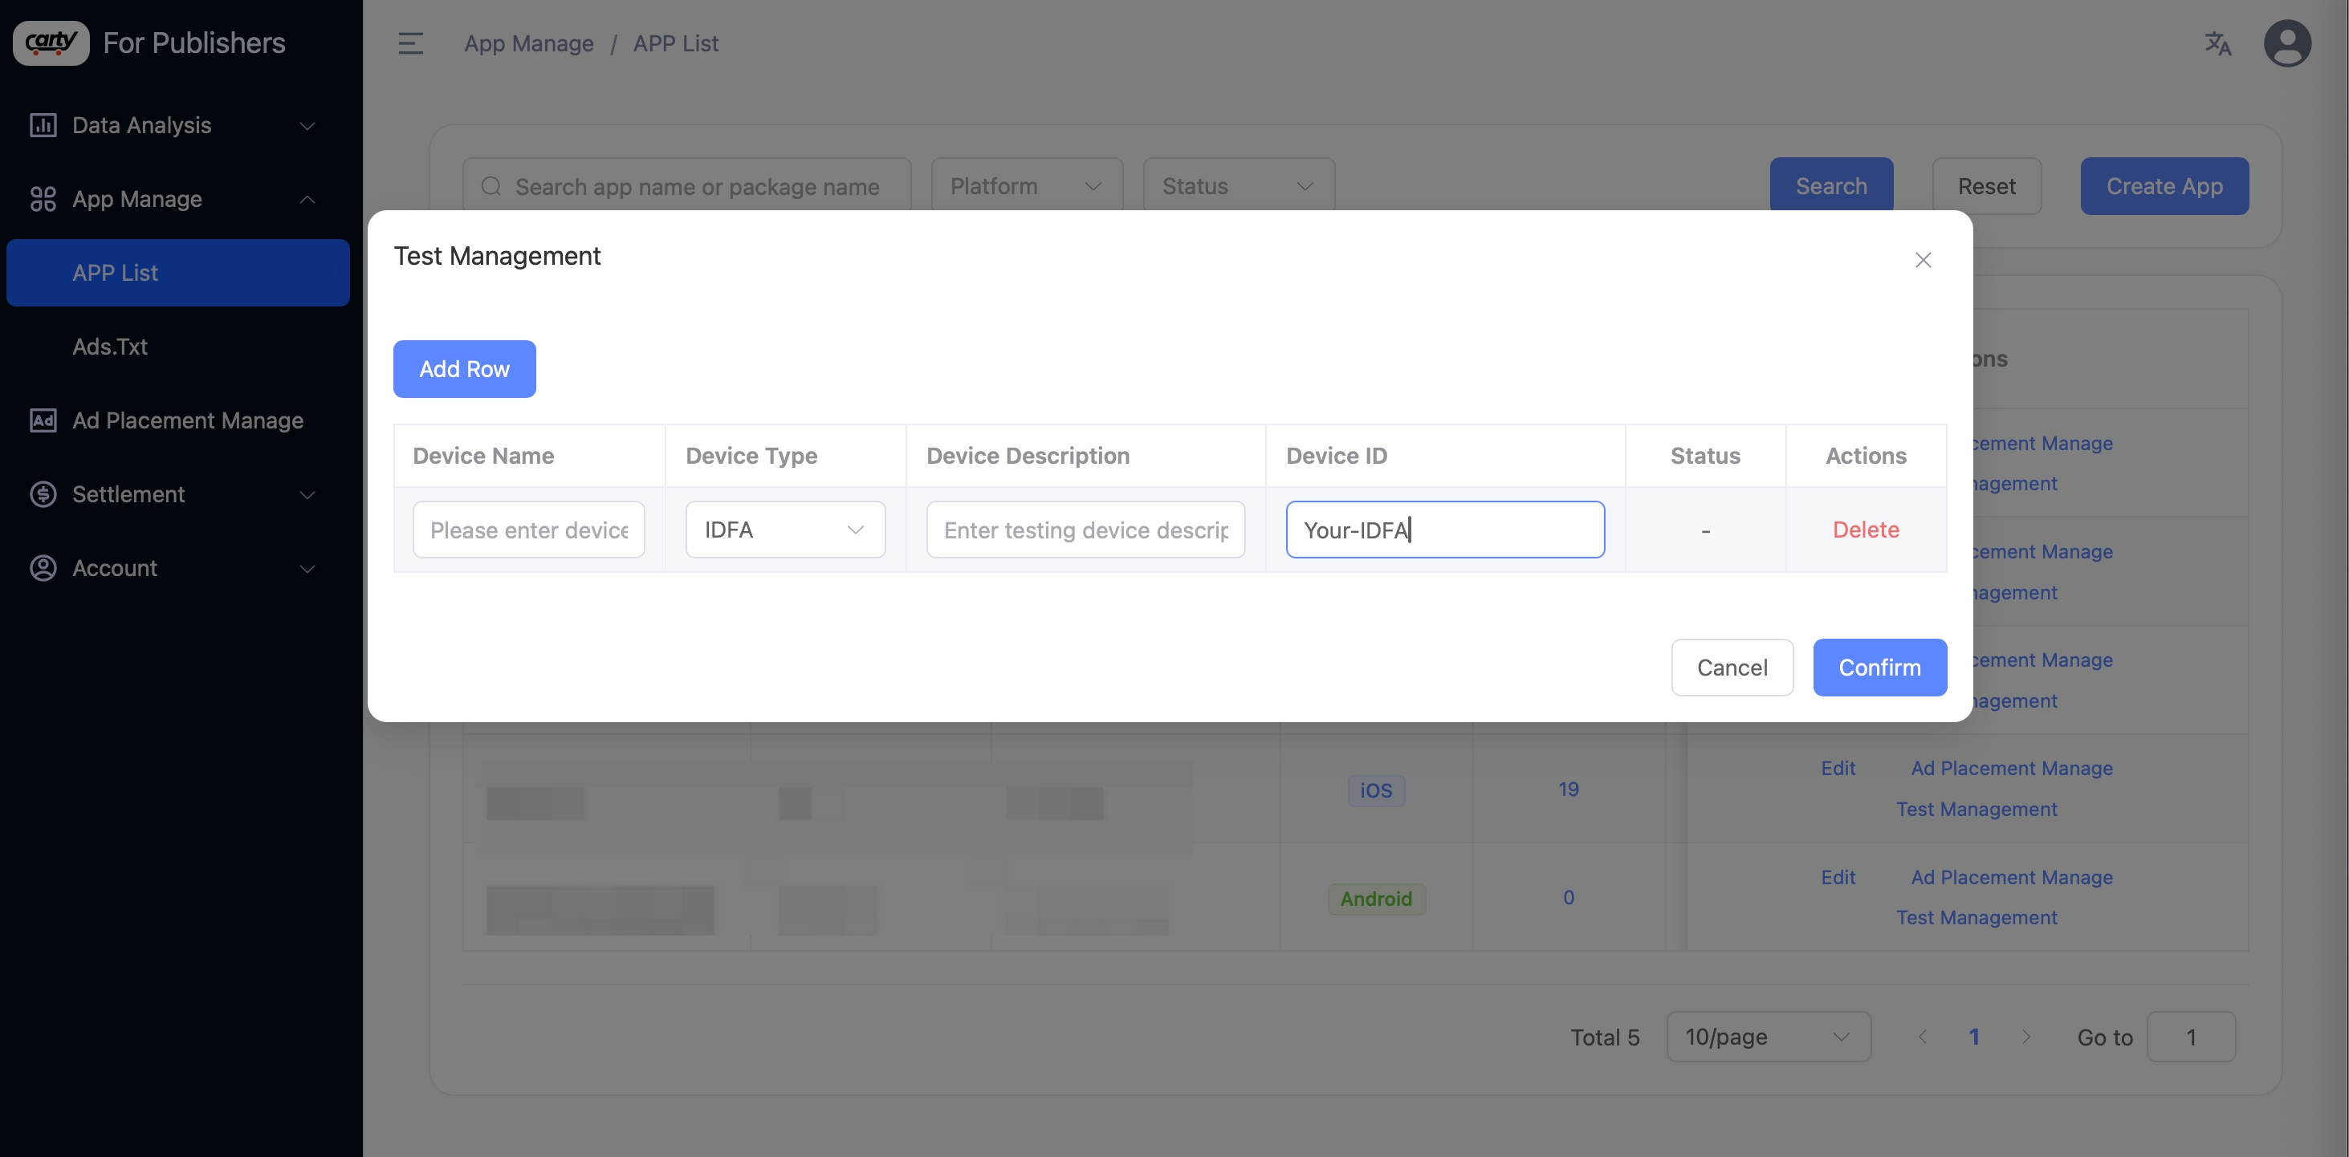
Task: Click the Add Row button
Action: pyautogui.click(x=464, y=368)
